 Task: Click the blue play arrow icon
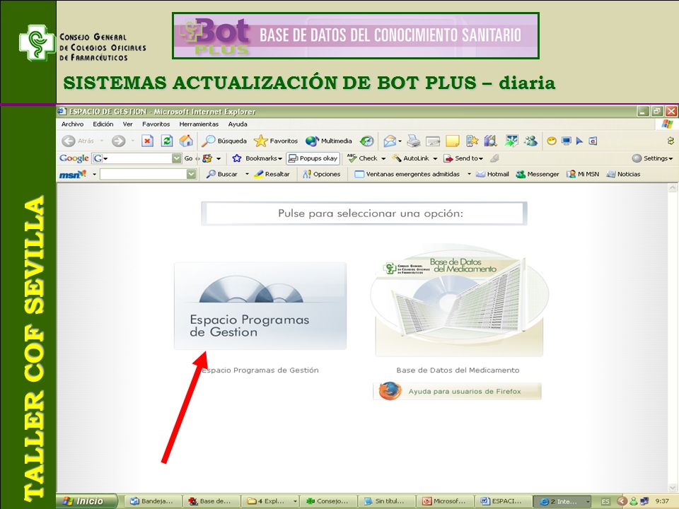(579, 141)
